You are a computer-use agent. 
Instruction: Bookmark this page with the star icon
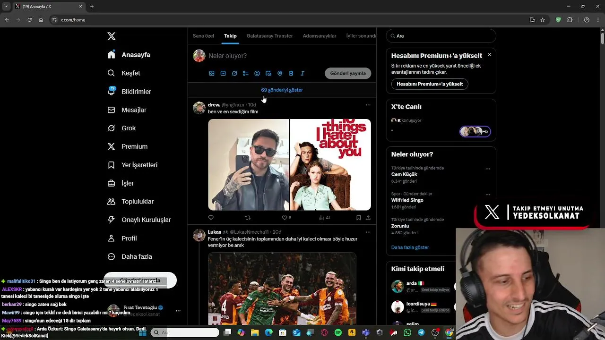[x=543, y=20]
